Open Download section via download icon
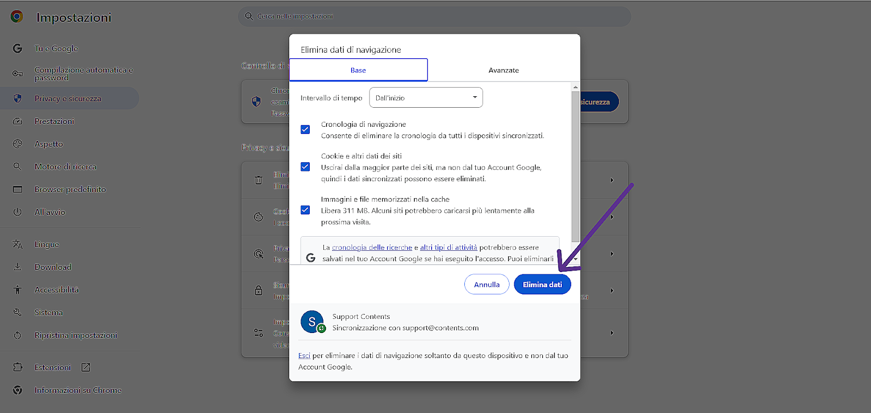 pos(17,267)
